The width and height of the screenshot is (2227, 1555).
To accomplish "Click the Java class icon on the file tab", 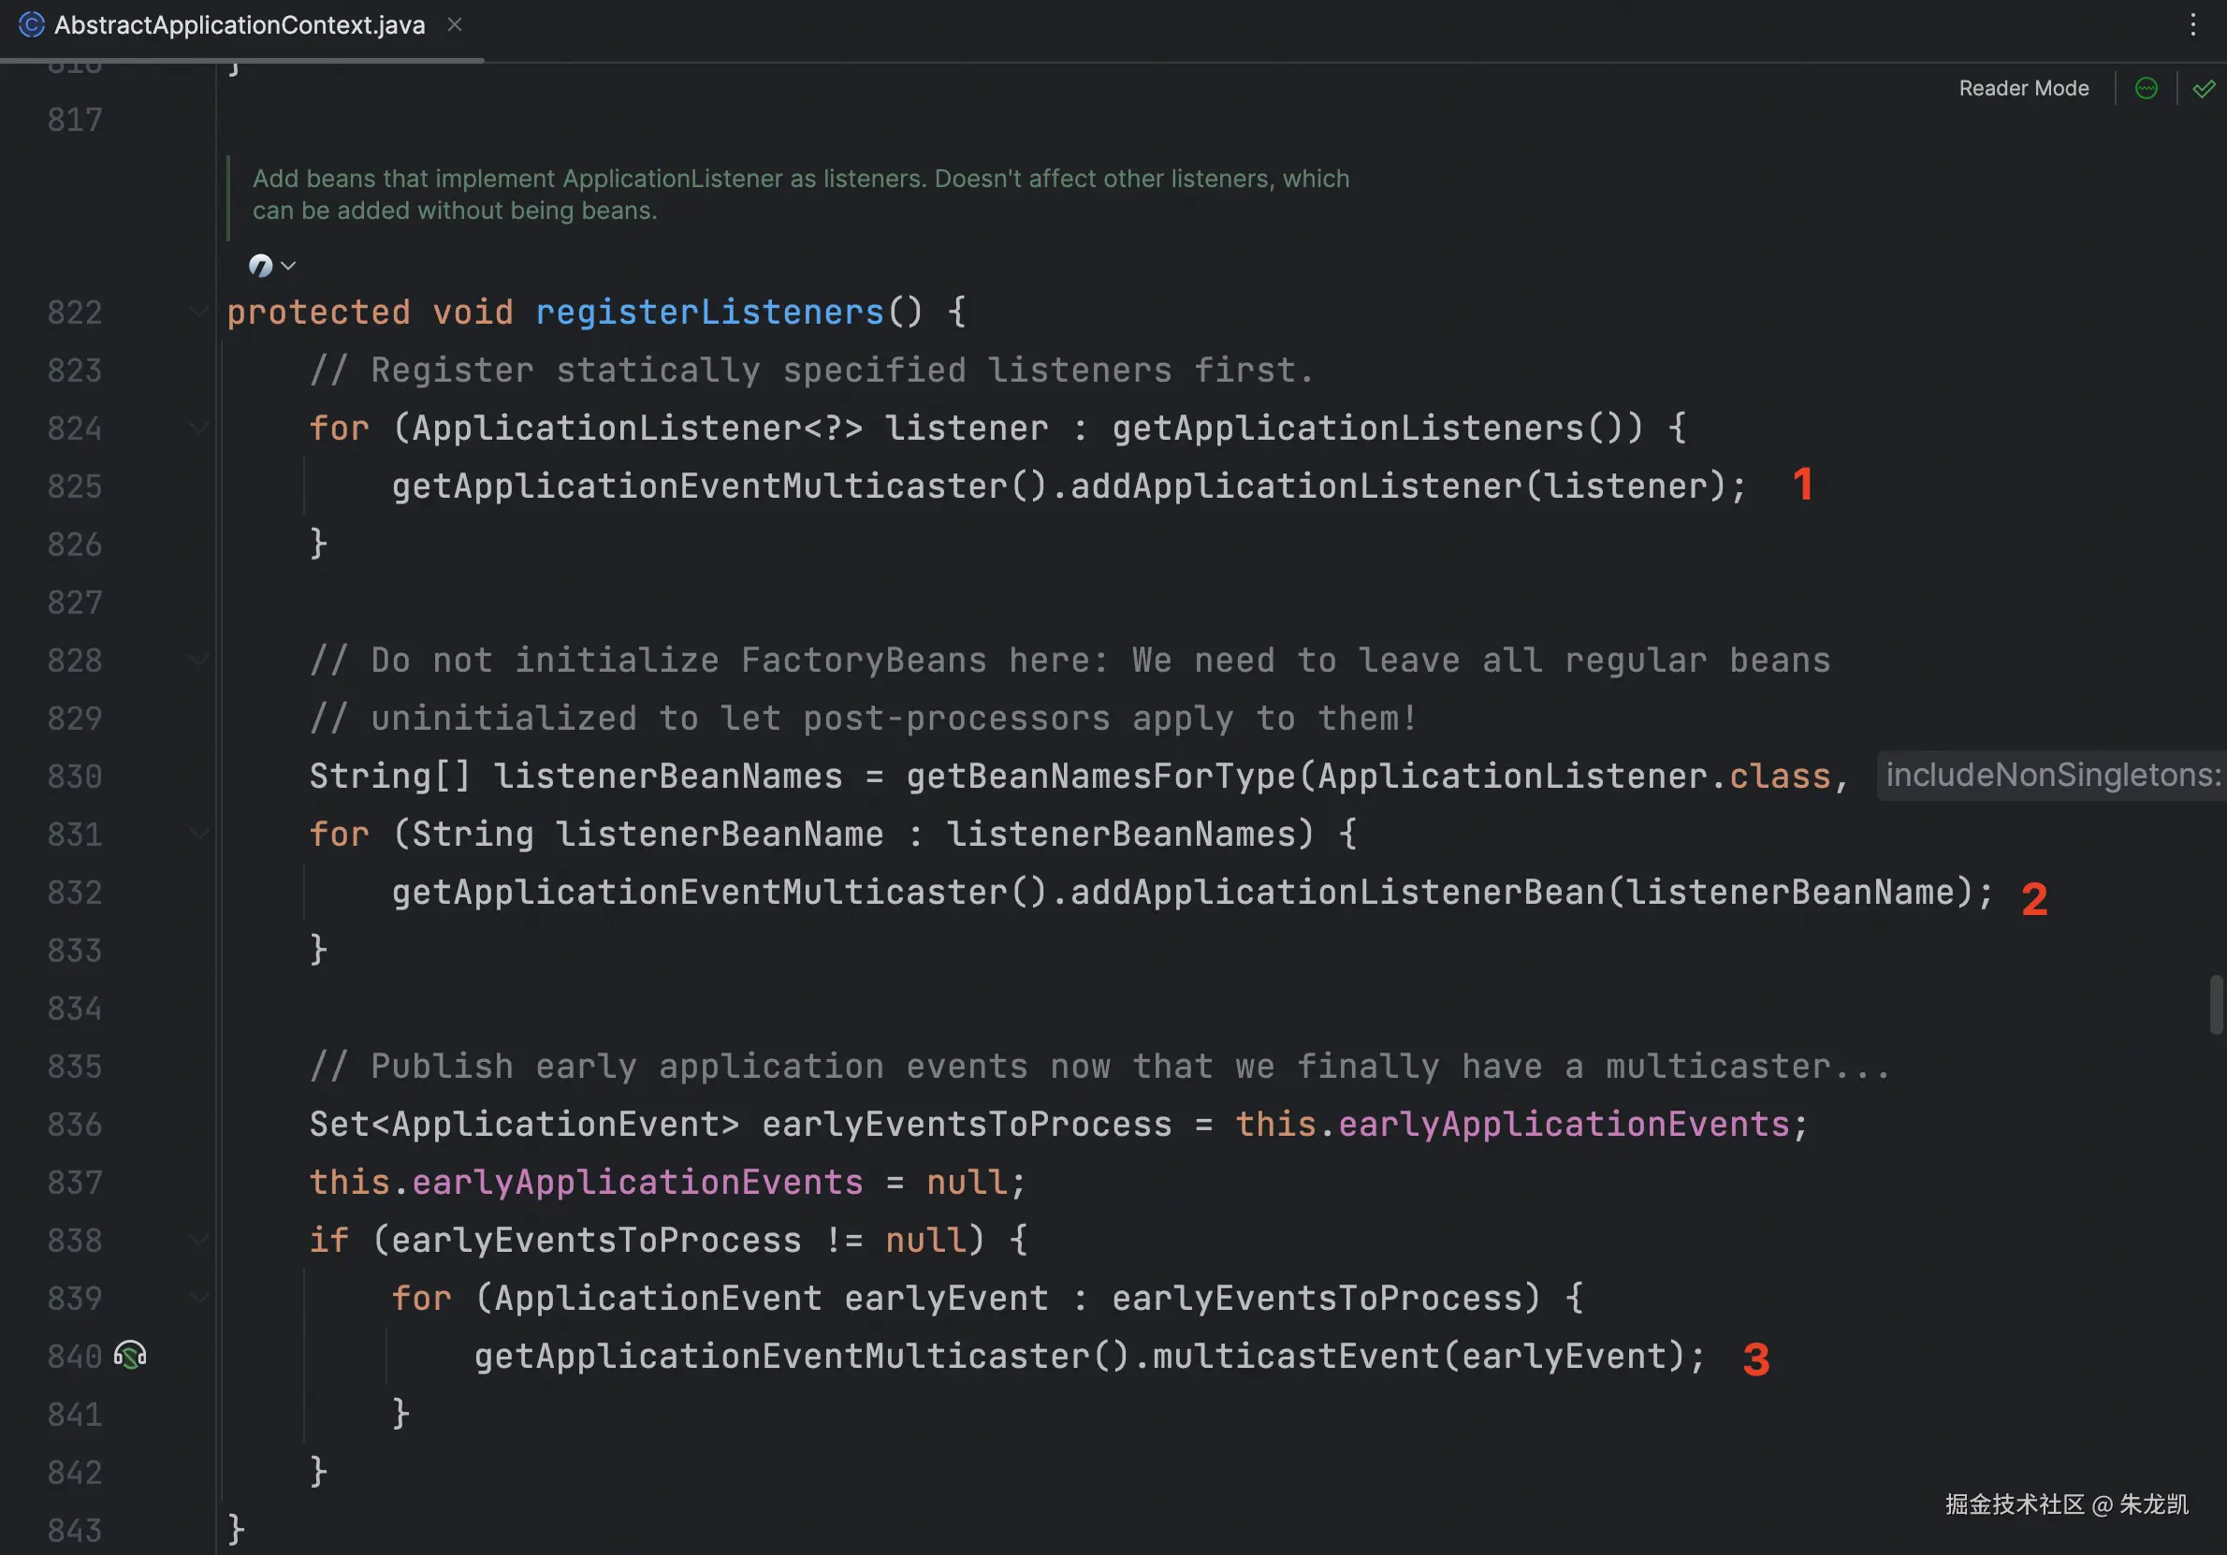I will coord(31,24).
